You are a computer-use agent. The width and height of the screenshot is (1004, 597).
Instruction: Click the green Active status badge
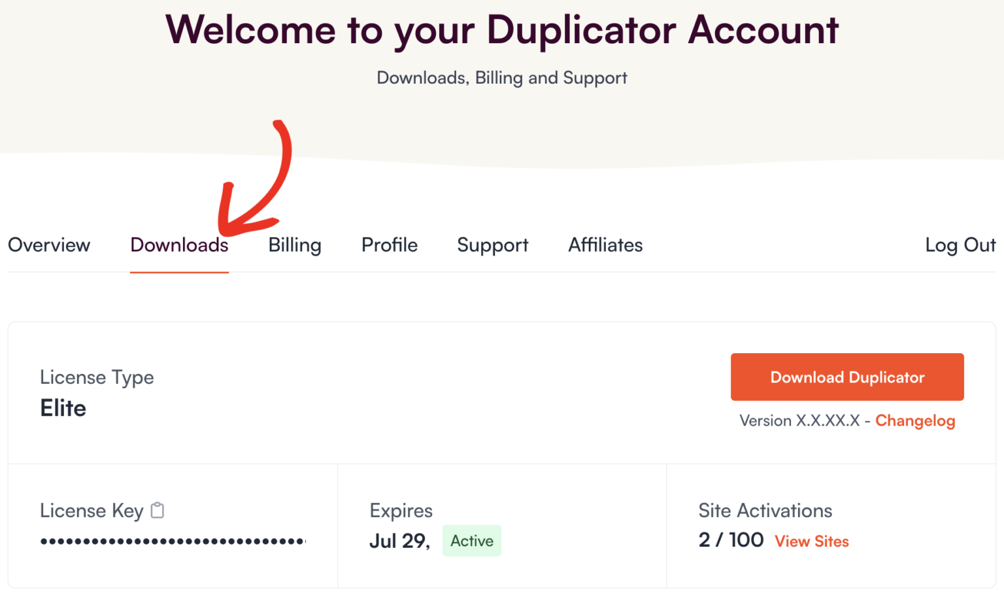pyautogui.click(x=471, y=541)
